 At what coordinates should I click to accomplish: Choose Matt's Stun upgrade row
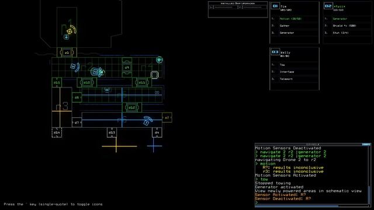[x=348, y=33]
